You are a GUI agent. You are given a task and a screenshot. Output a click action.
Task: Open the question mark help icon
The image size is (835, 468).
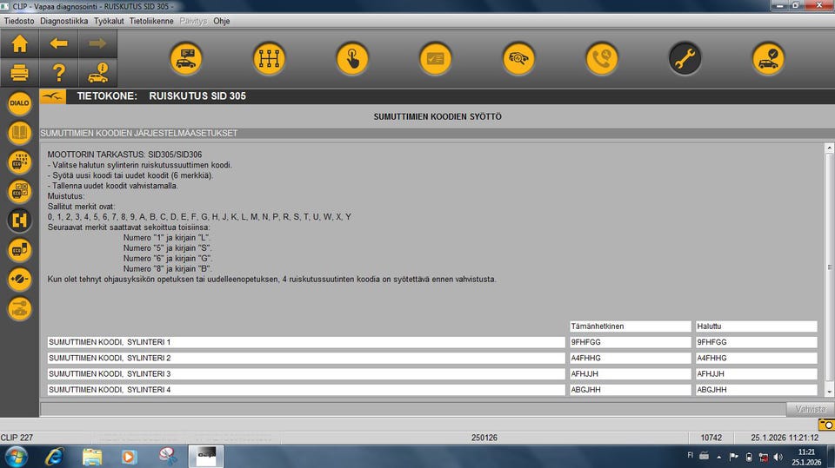click(58, 72)
